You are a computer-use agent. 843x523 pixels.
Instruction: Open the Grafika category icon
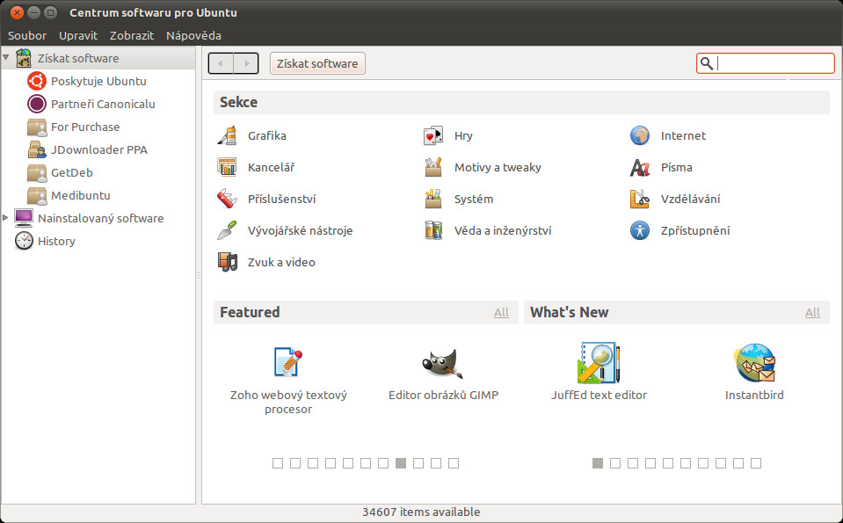point(228,136)
